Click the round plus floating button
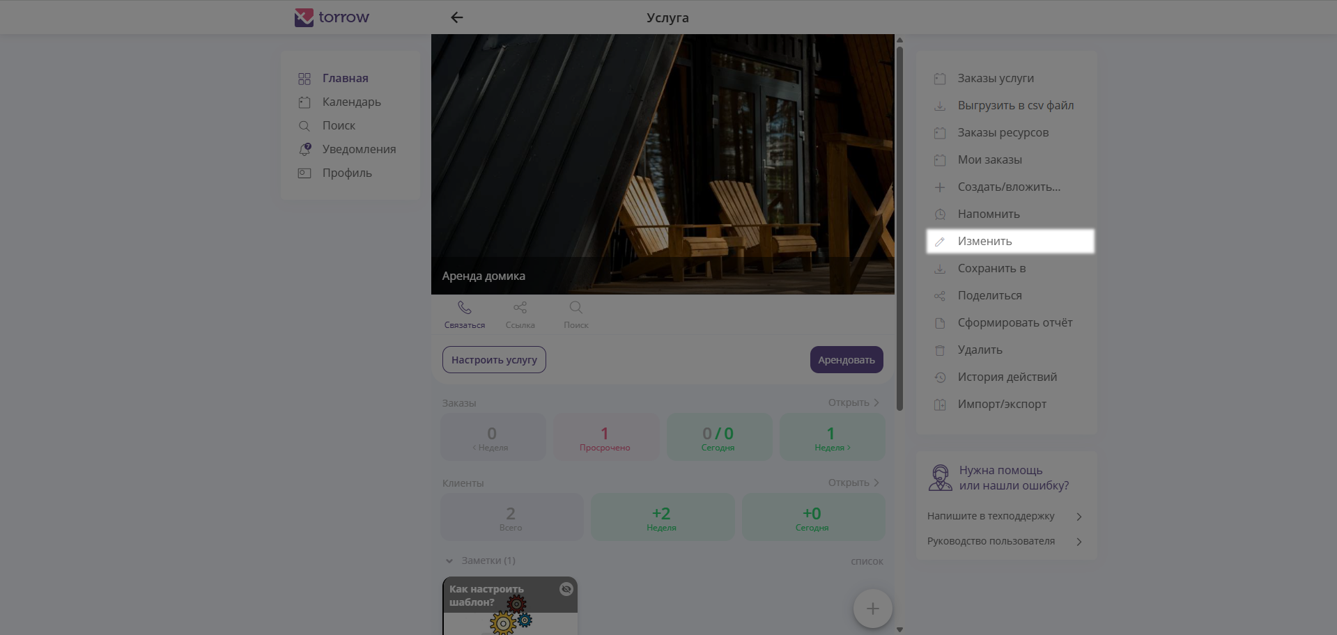This screenshot has height=635, width=1337. coord(872,609)
